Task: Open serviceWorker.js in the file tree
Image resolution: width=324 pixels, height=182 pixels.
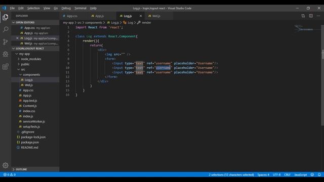Action: point(35,121)
